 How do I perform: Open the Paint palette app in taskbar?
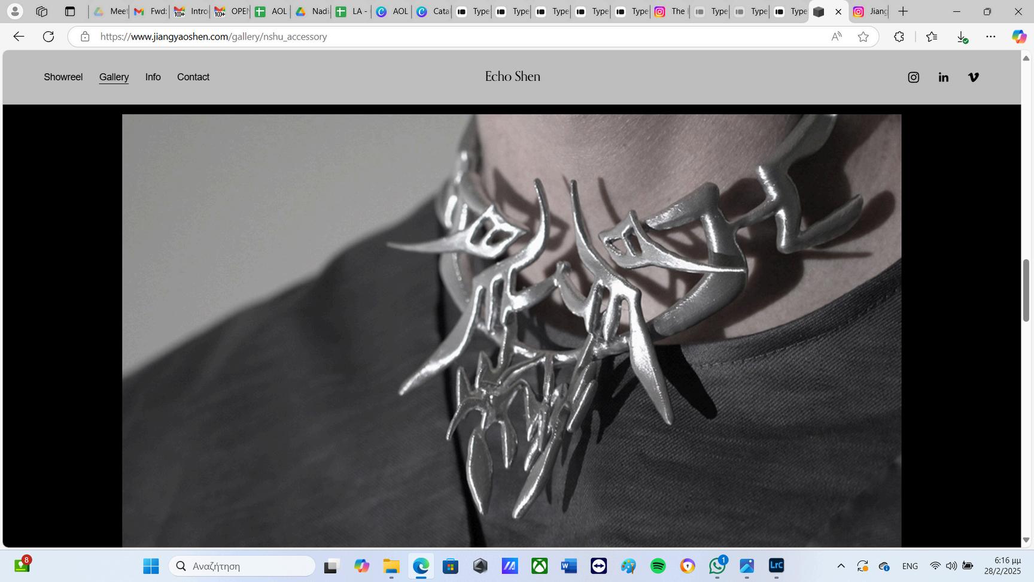coord(628,566)
